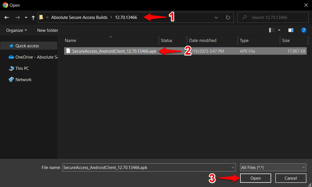The width and height of the screenshot is (312, 187).
Task: Click the search magnifier icon
Action: [245, 17]
